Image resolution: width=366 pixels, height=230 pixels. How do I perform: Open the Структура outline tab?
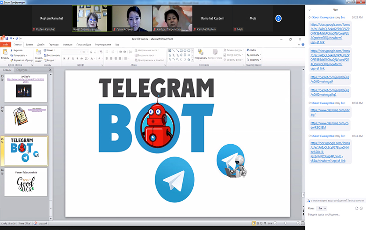[21, 70]
